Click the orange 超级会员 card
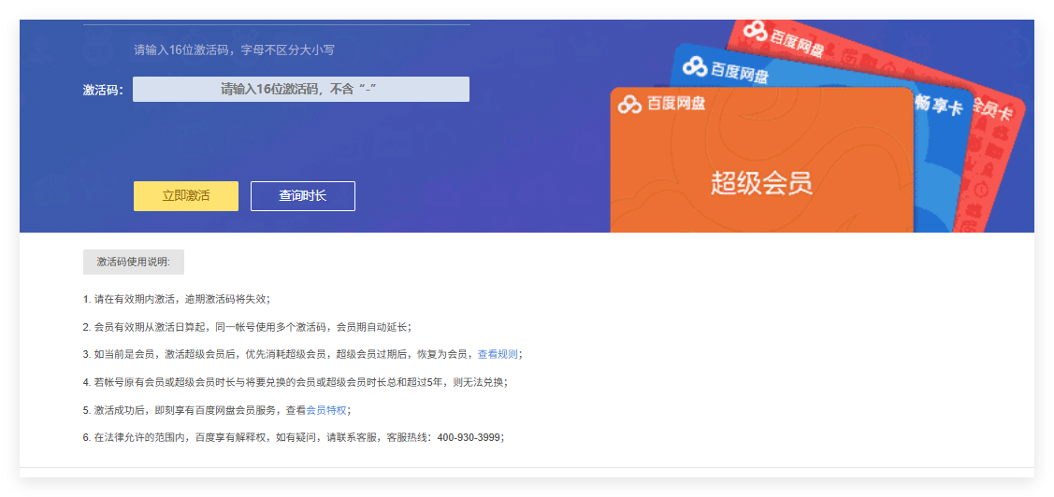Screen dimensions: 1054x497 tap(761, 162)
